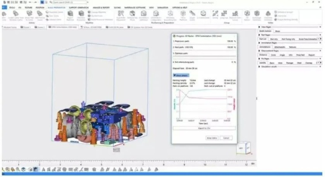The width and height of the screenshot is (325, 177).
Task: Click the Automatic Placement ribbon icon
Action: coord(120,15)
